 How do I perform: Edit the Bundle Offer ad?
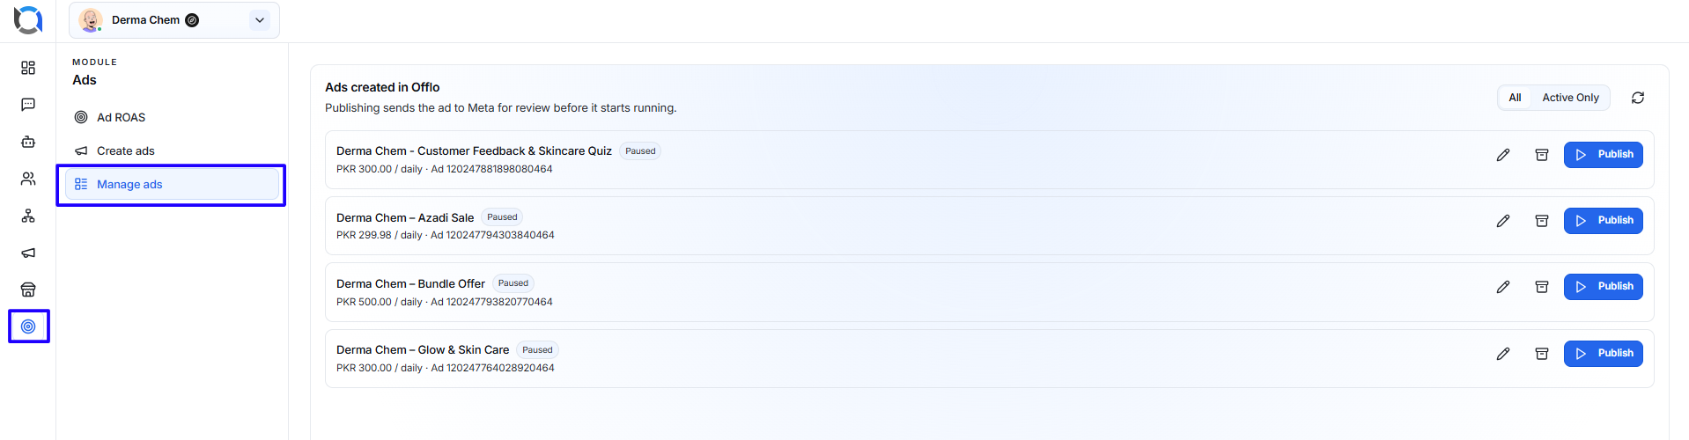pyautogui.click(x=1503, y=287)
